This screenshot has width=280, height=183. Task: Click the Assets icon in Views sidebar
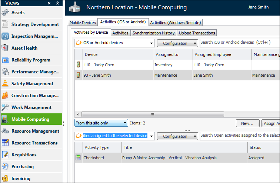pyautogui.click(x=5, y=13)
